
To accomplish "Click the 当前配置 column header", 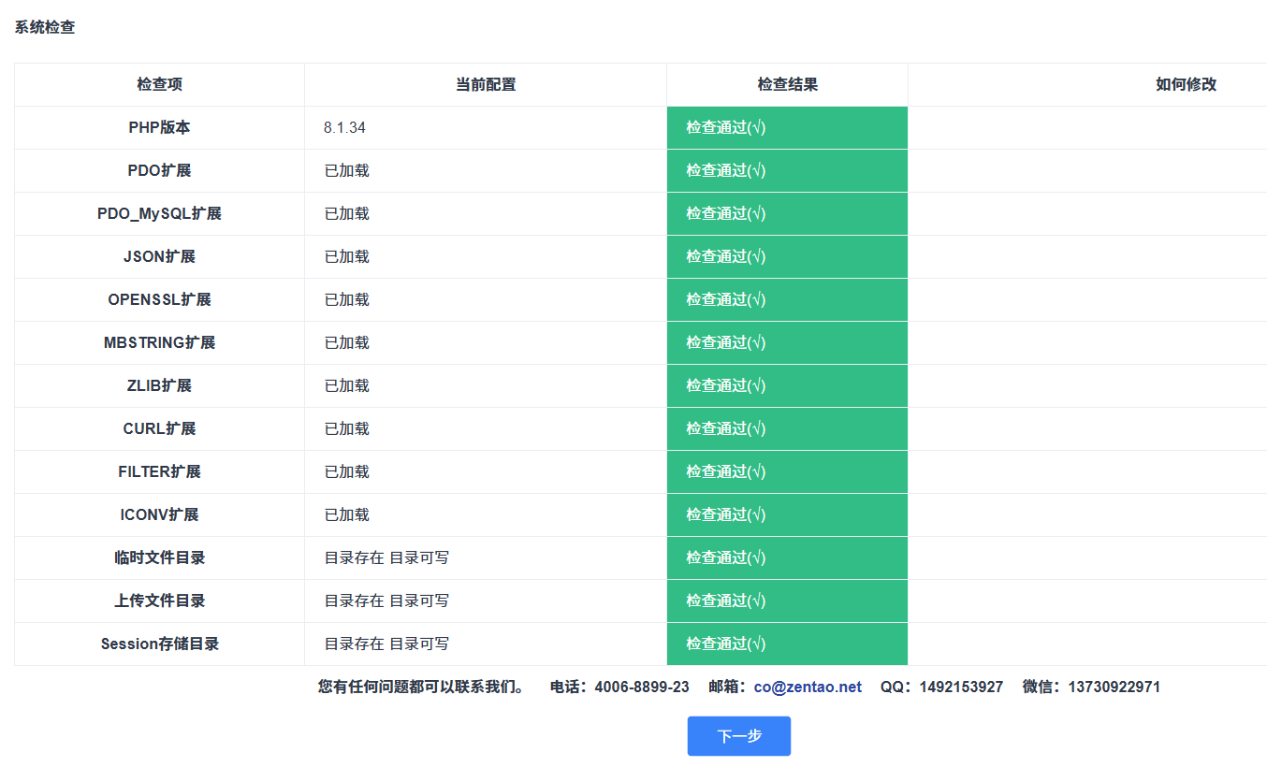I will point(486,84).
